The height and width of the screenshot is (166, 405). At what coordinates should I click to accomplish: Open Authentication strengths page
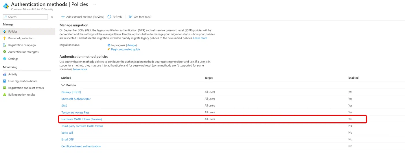point(23,52)
